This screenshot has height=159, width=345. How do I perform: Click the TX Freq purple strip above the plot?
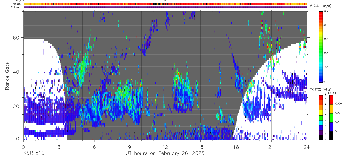[165, 7]
